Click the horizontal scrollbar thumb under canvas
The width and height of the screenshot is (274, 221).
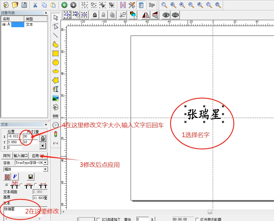tap(210, 212)
